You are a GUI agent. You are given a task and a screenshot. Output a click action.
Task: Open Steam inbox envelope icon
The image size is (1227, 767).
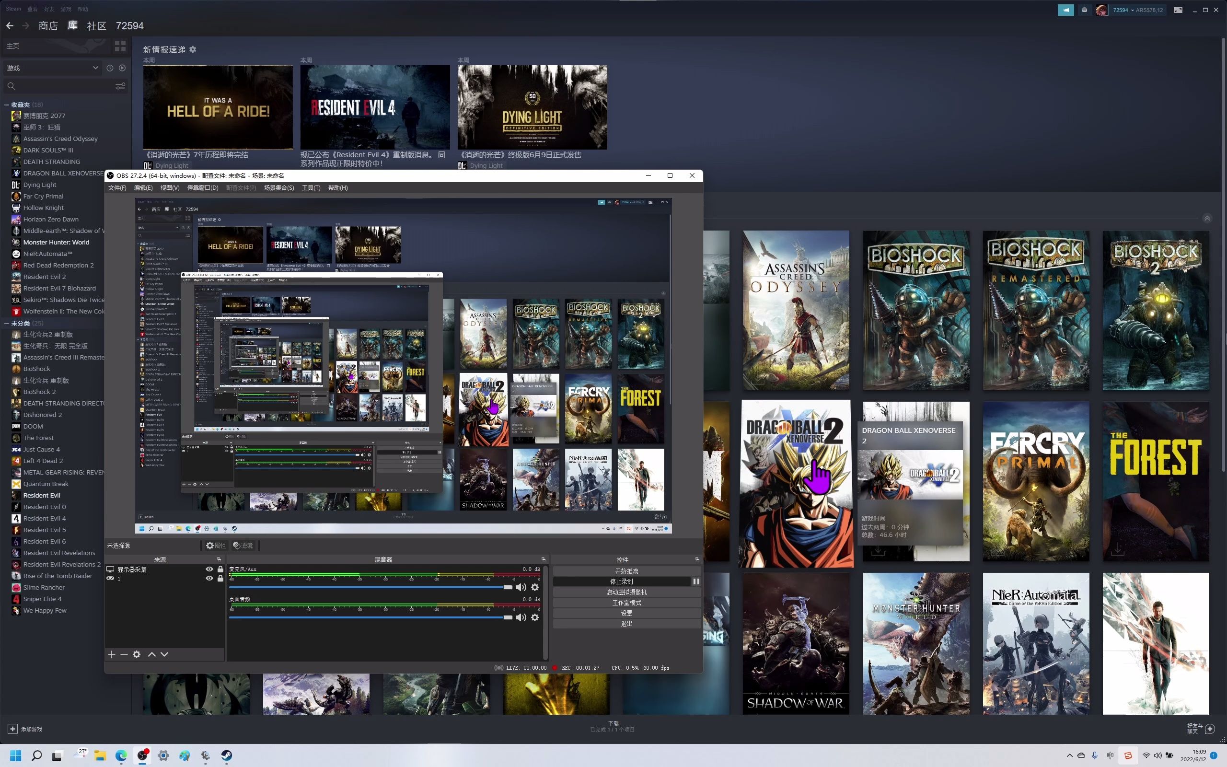1084,10
